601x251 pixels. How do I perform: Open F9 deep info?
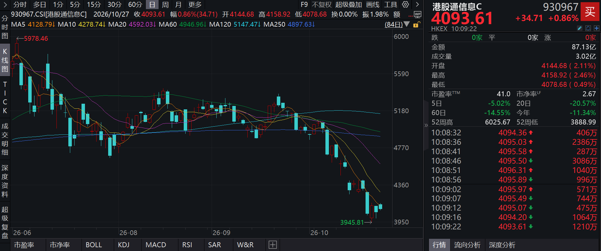pyautogui.click(x=304, y=4)
